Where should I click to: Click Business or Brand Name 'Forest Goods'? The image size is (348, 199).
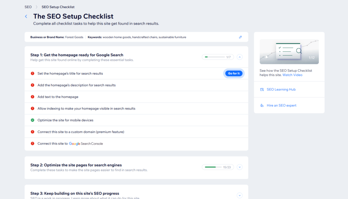coord(57,37)
